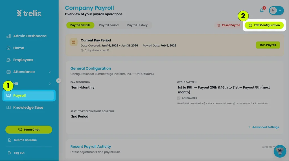This screenshot has height=161, width=289.
Task: Click the Knowledge Base book icon
Action: pyautogui.click(x=8, y=108)
